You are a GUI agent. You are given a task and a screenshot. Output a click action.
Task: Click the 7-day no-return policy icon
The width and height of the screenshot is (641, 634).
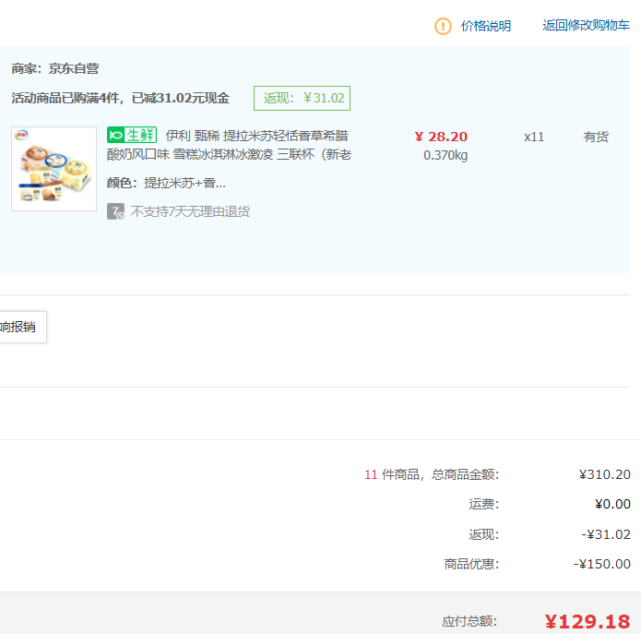pos(115,211)
